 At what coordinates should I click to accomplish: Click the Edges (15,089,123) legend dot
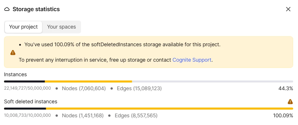pos(112,88)
